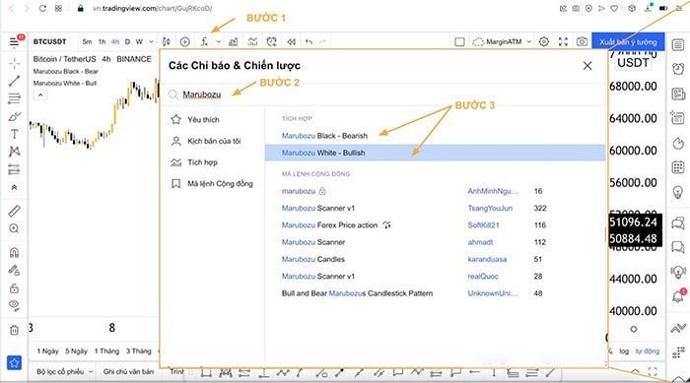Expand the indicators favorites dropdown arrow

click(x=218, y=41)
